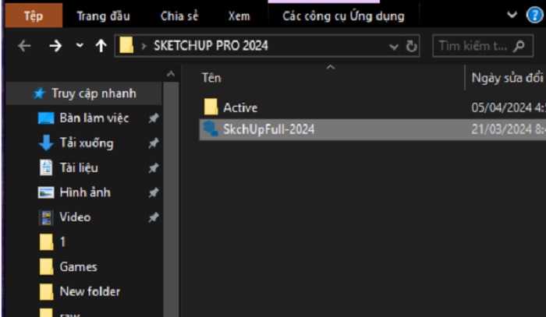This screenshot has height=317, width=546.
Task: Click the magnifier icon in the search box
Action: 518,46
